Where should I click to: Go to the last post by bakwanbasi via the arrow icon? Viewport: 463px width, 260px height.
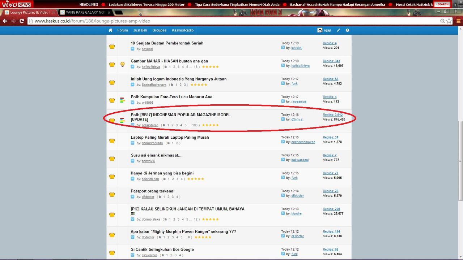coord(283,160)
